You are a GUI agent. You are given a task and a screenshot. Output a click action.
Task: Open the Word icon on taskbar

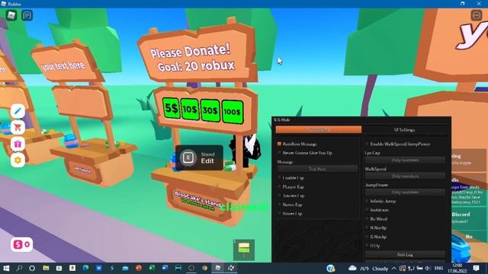(x=165, y=268)
